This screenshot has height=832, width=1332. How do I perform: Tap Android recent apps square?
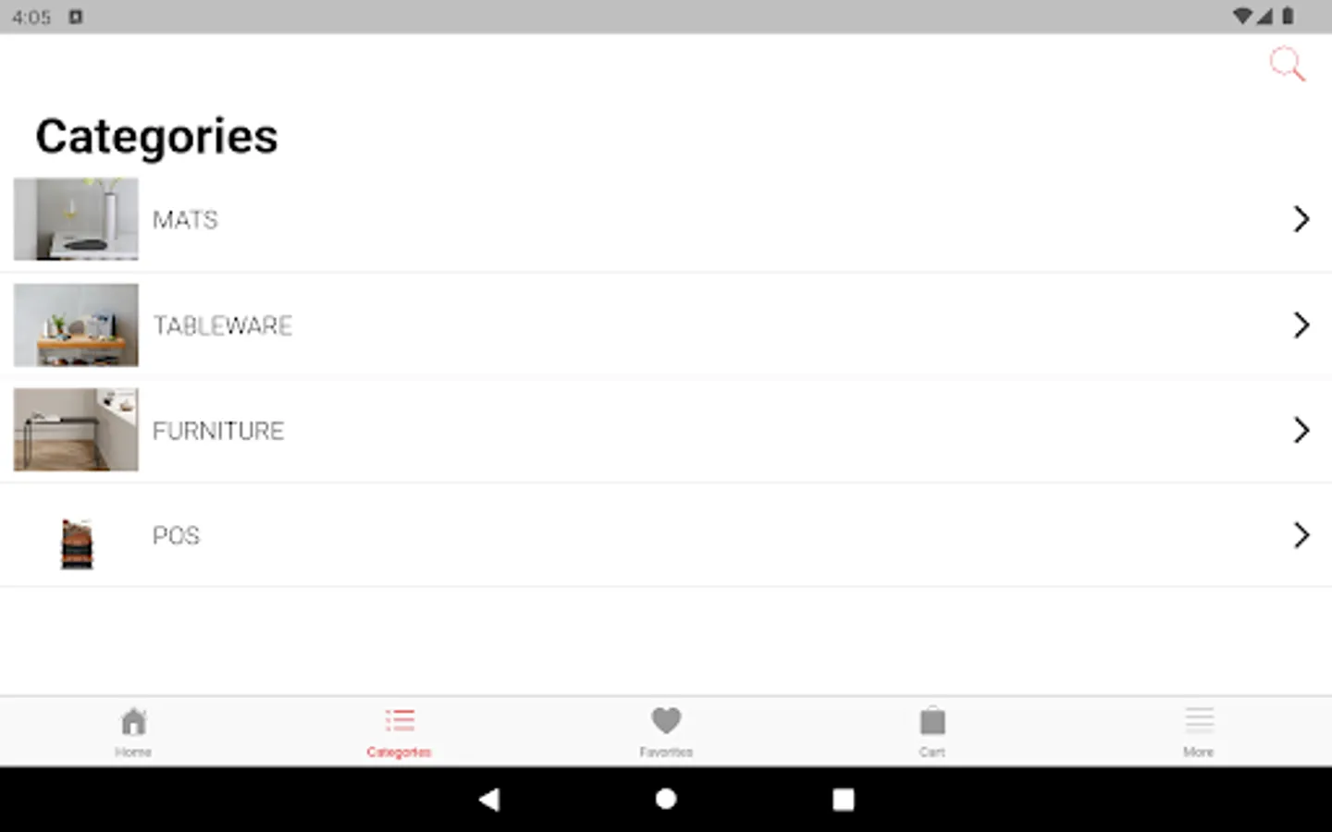[843, 800]
